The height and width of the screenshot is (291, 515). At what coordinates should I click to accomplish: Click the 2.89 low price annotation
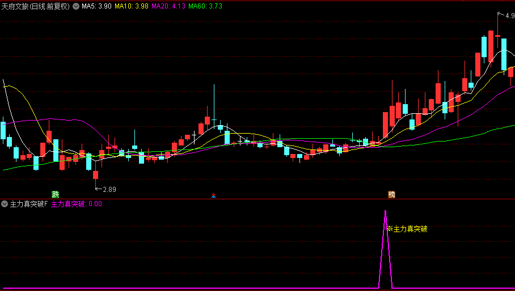(105, 190)
